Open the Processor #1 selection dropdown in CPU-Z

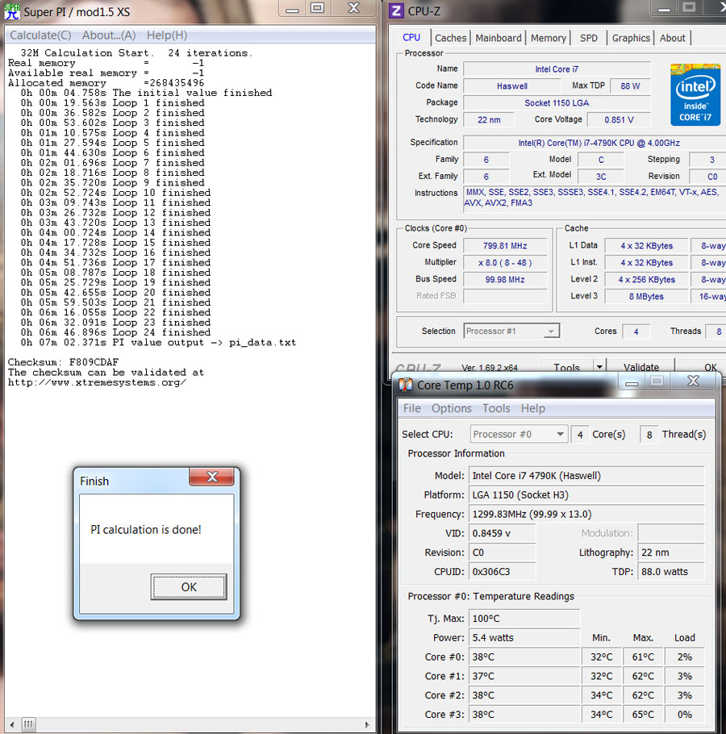pos(511,331)
